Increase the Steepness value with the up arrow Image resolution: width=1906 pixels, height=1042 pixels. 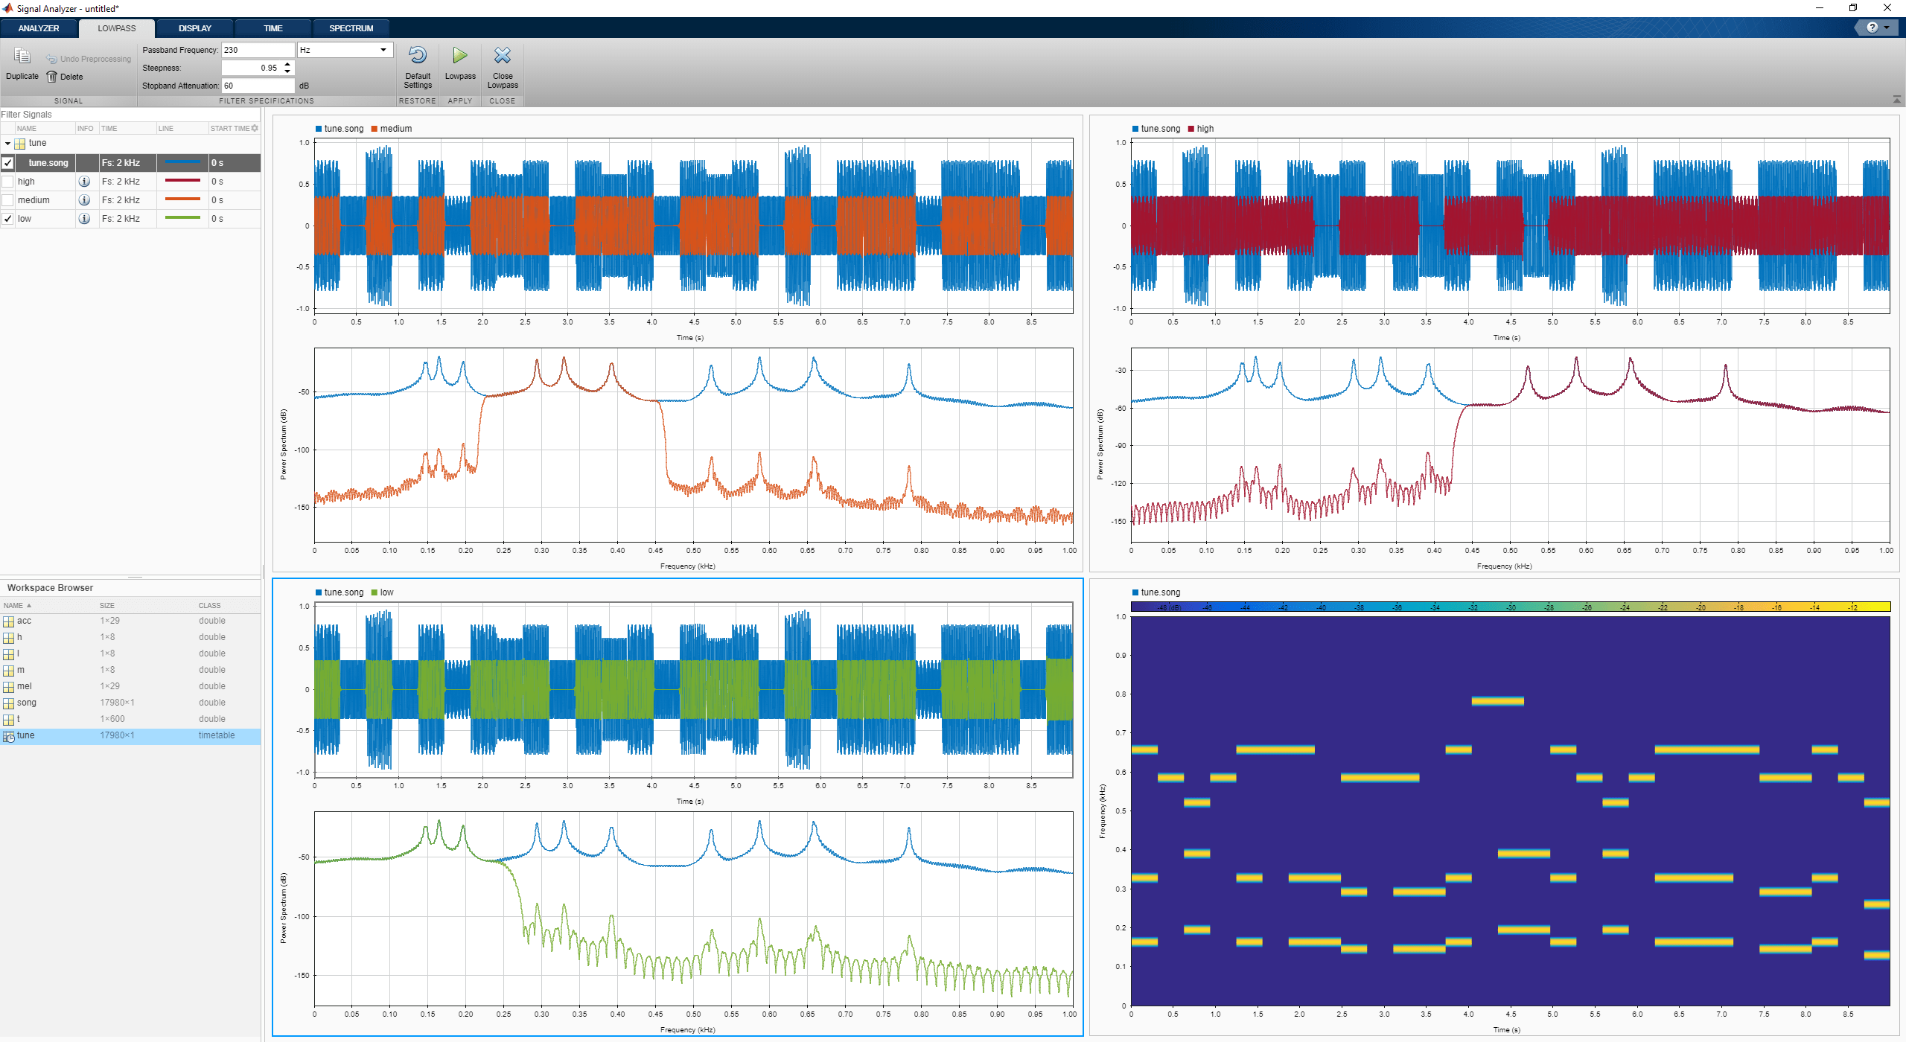[x=287, y=64]
